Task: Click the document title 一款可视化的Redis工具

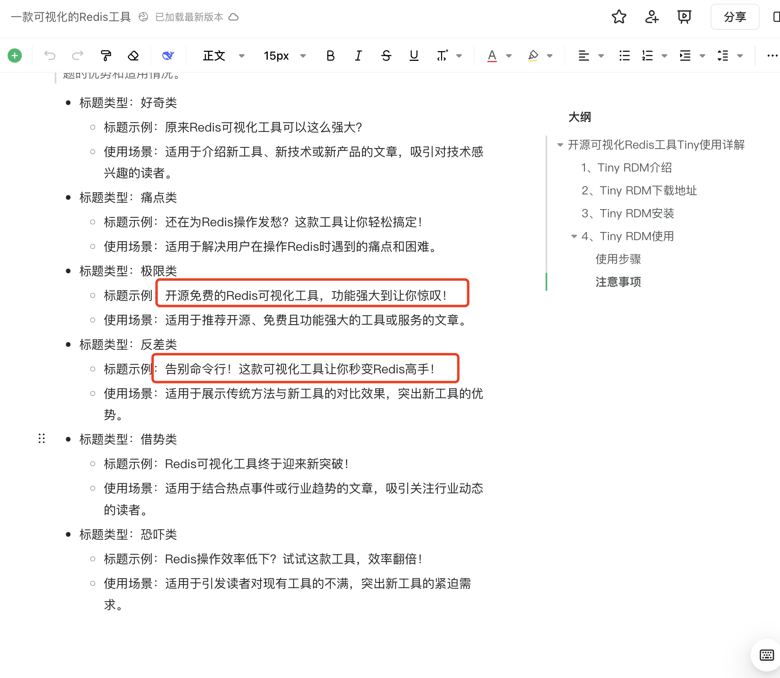Action: click(71, 17)
